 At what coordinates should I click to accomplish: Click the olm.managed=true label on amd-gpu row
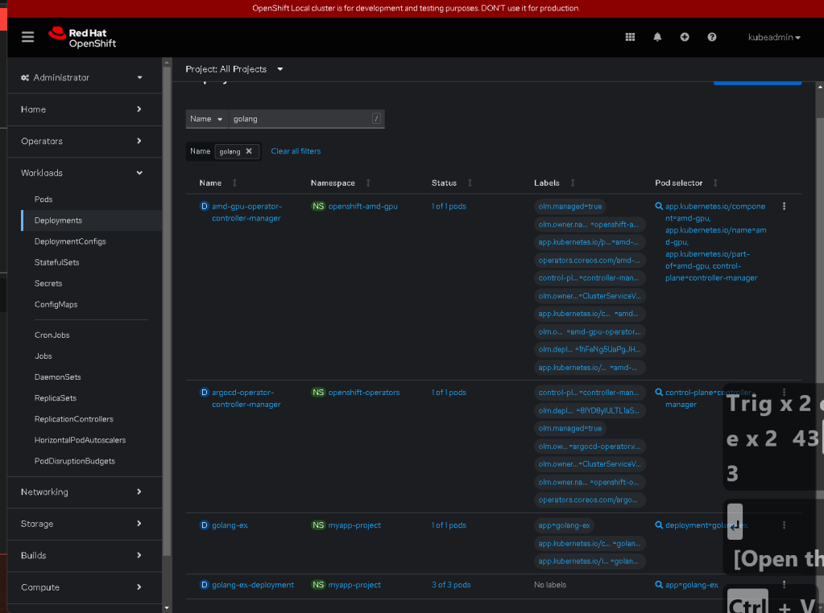pos(569,206)
